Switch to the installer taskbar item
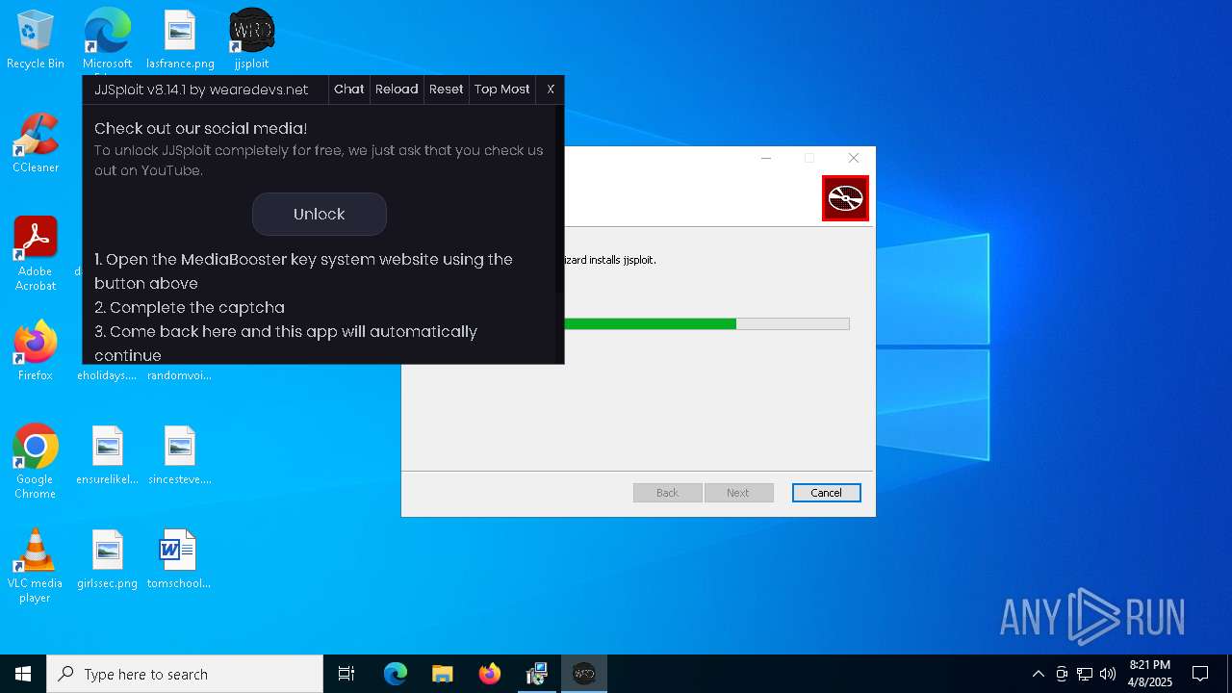 click(536, 674)
